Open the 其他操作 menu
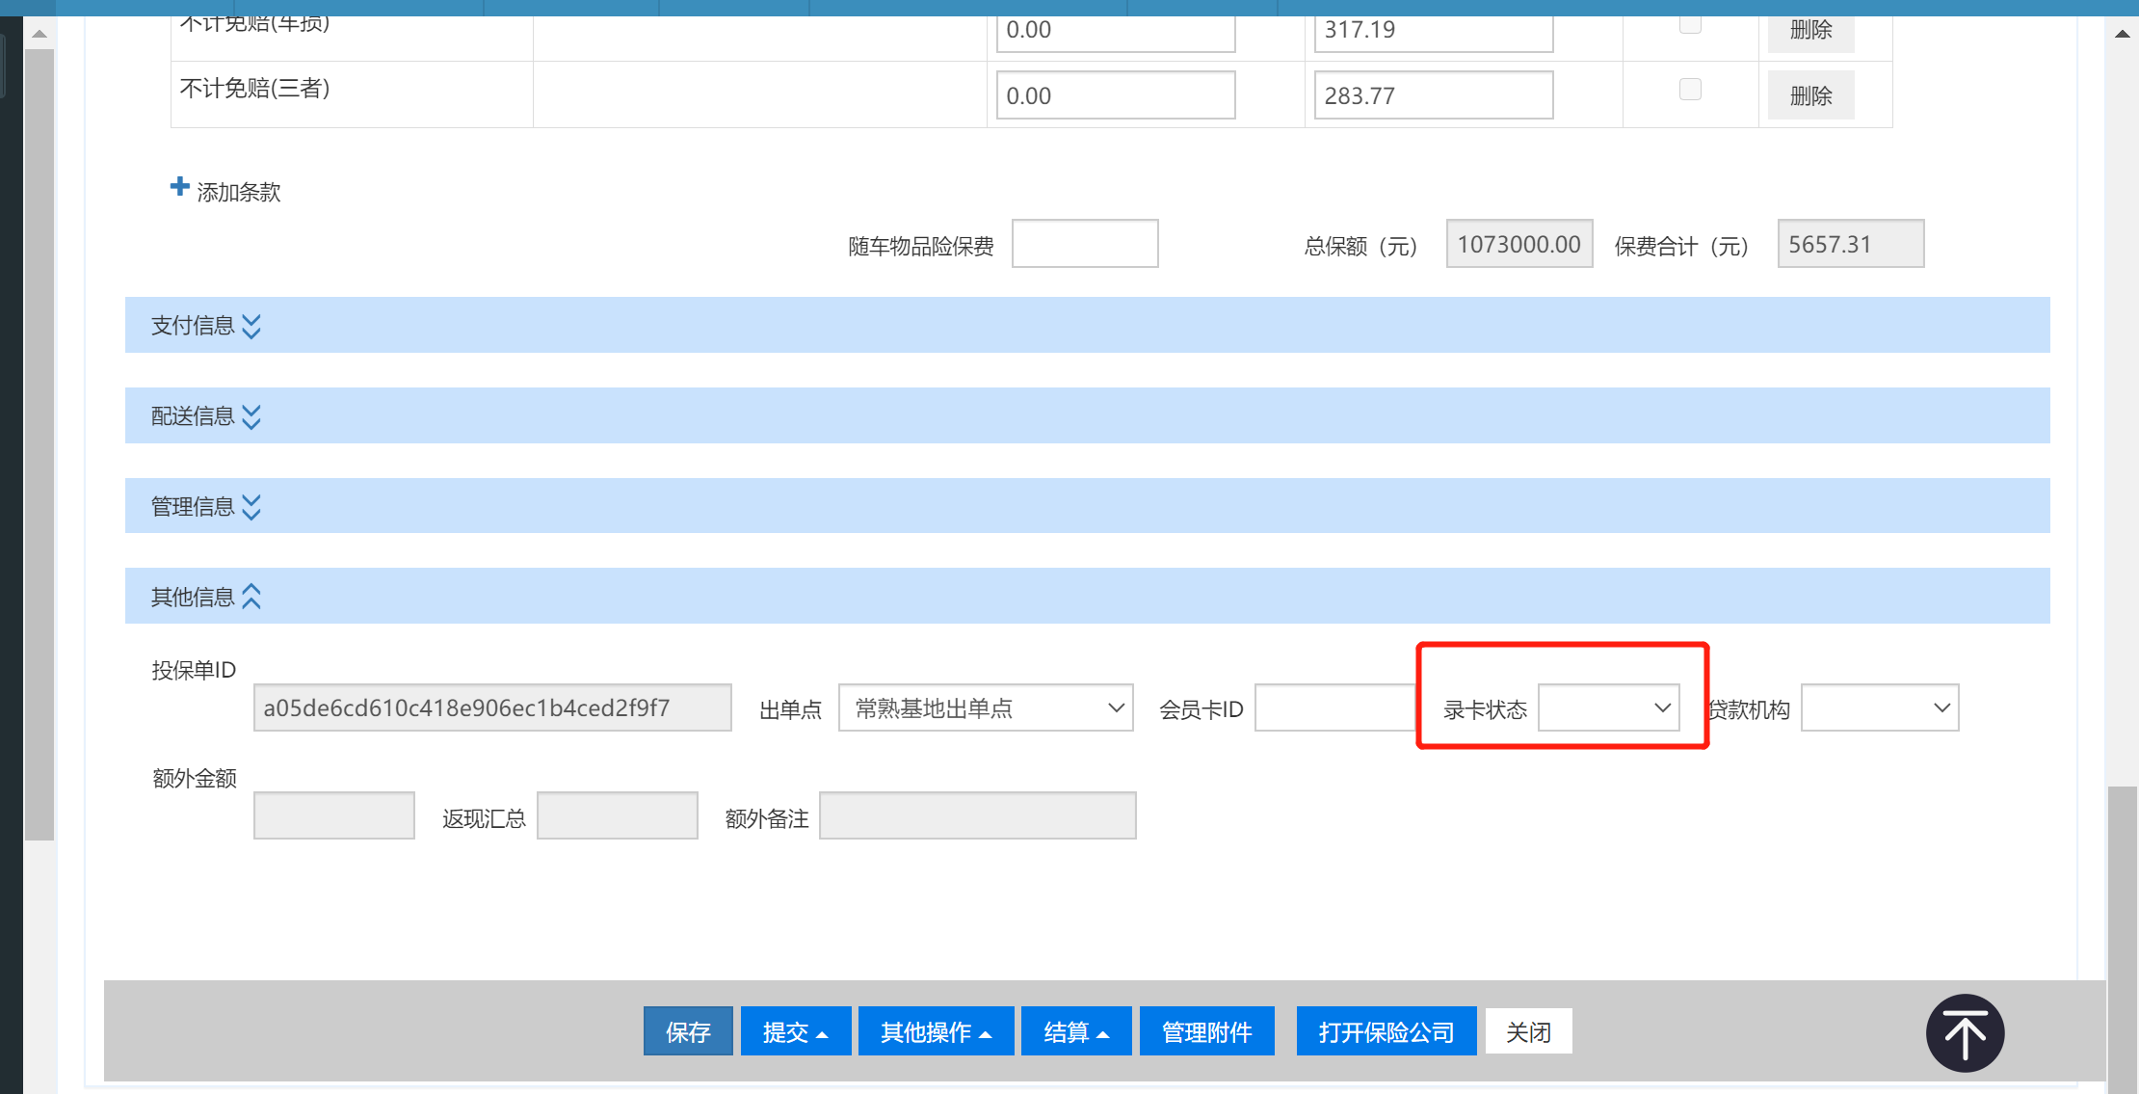 (935, 1032)
